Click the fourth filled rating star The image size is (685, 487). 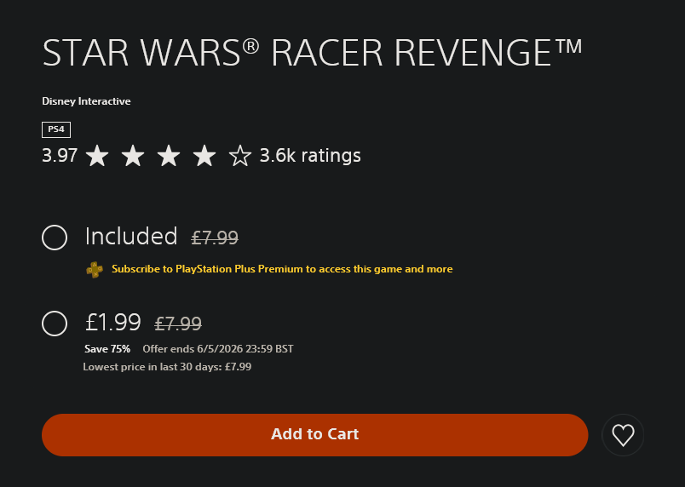click(x=204, y=156)
